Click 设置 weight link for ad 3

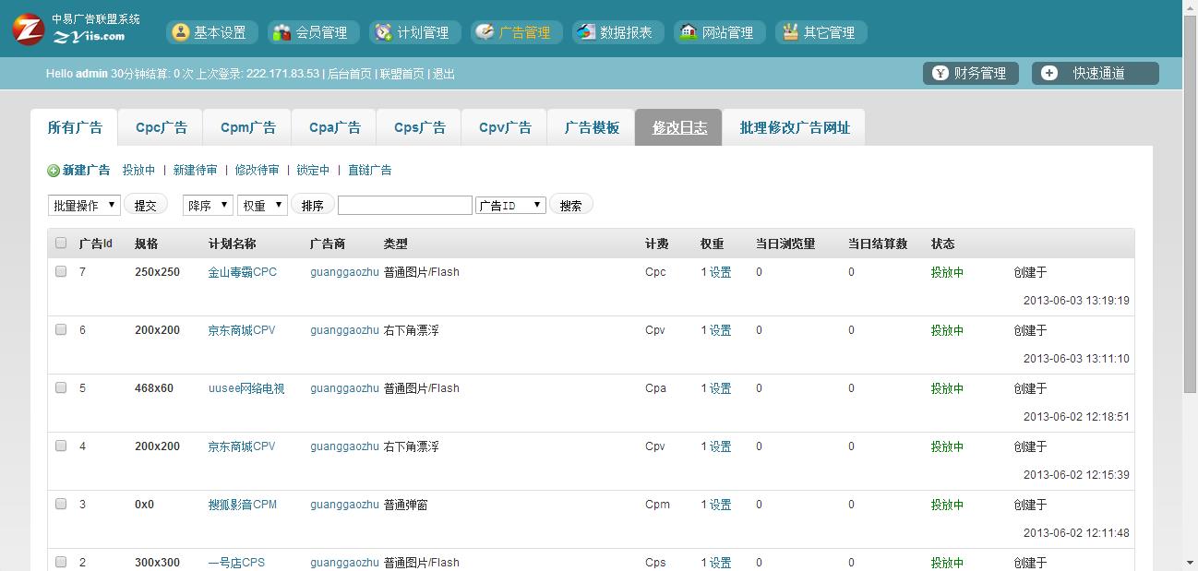click(720, 505)
